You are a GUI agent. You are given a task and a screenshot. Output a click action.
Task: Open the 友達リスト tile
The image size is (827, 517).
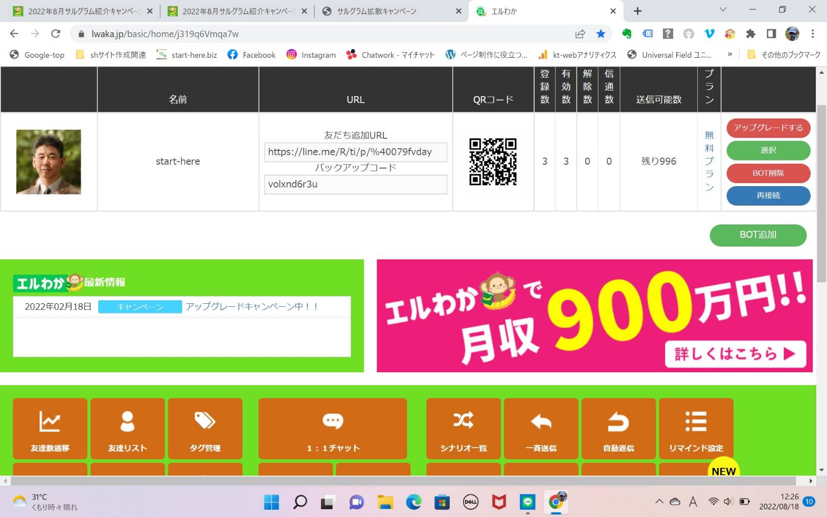pyautogui.click(x=127, y=429)
